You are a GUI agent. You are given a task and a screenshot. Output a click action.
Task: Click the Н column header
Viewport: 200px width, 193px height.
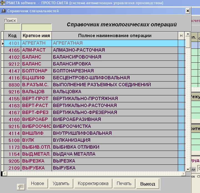click(x=181, y=36)
